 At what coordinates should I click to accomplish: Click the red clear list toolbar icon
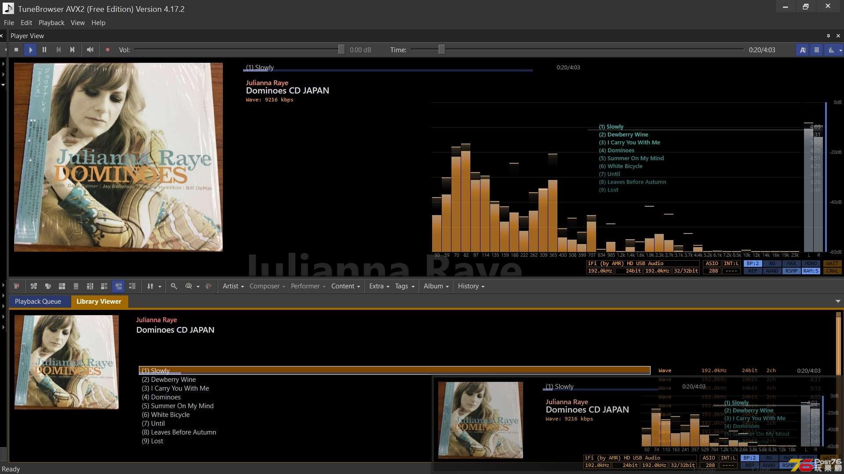coord(16,286)
